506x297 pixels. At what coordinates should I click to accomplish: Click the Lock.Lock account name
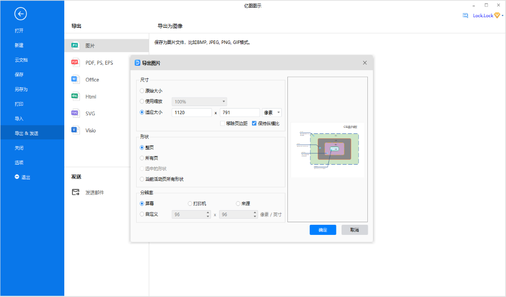pos(483,16)
